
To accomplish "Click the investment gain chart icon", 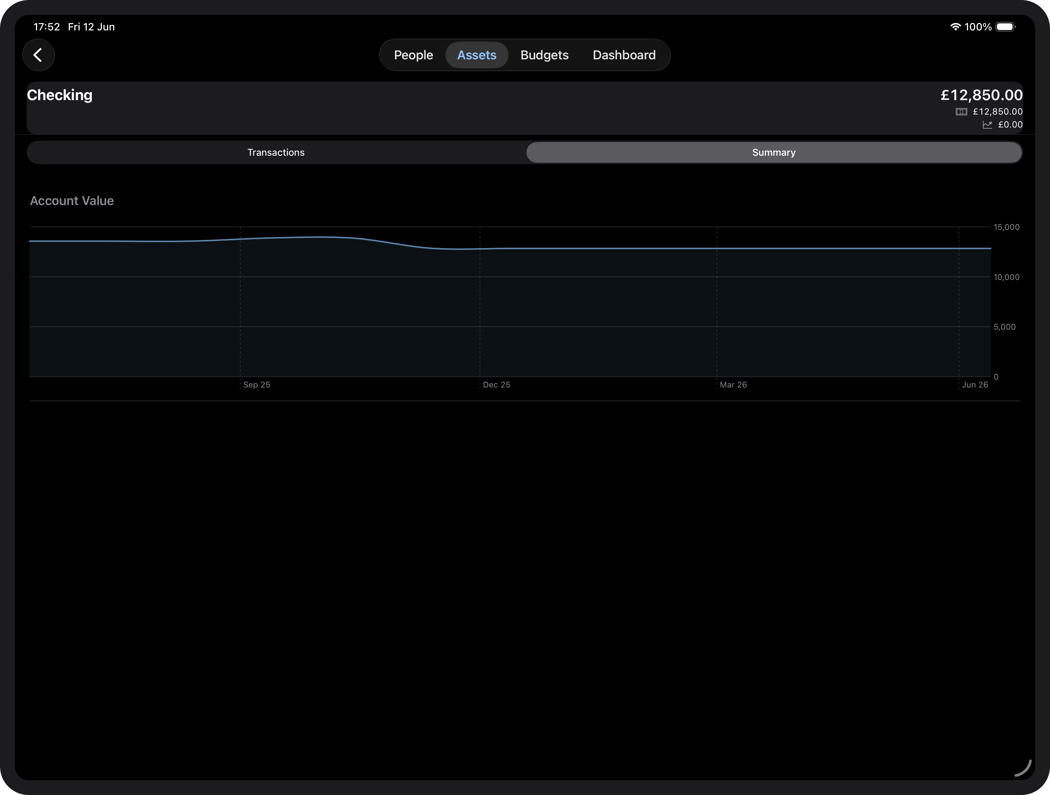I will 987,125.
